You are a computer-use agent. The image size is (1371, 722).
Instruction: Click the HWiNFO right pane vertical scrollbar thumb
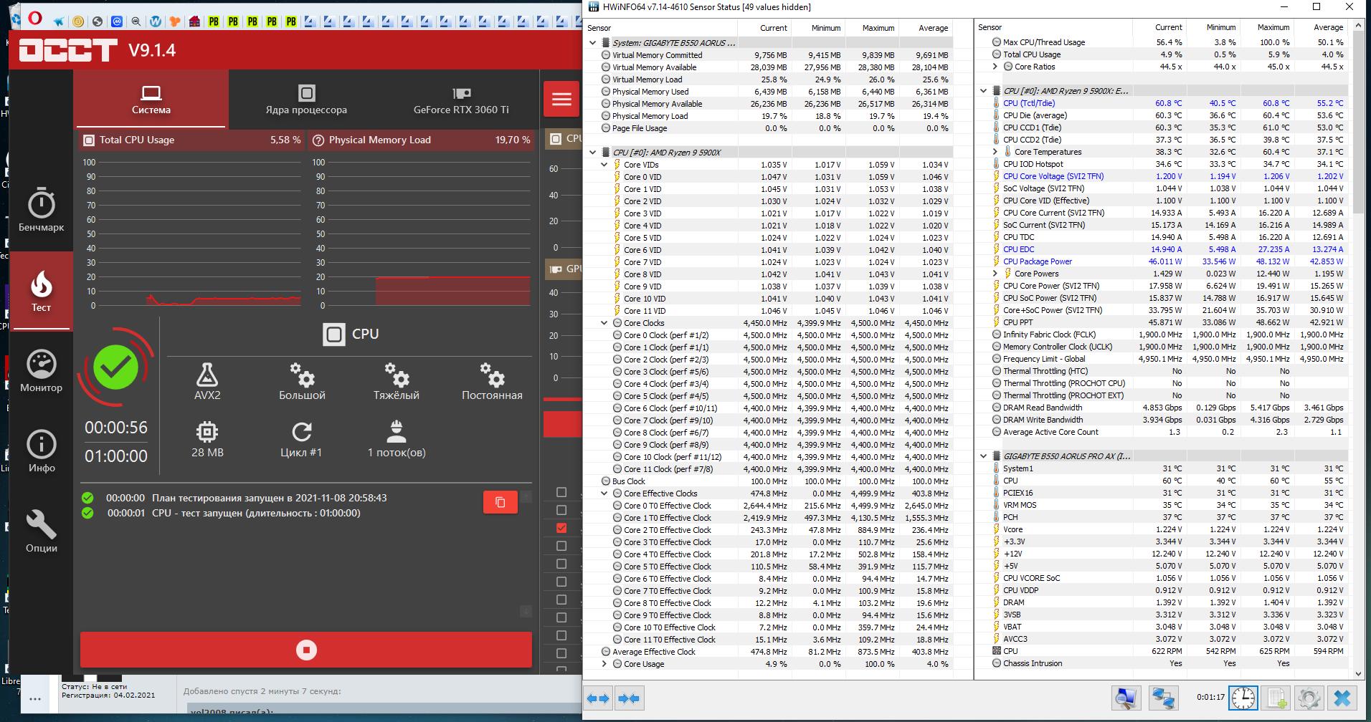point(1358,122)
